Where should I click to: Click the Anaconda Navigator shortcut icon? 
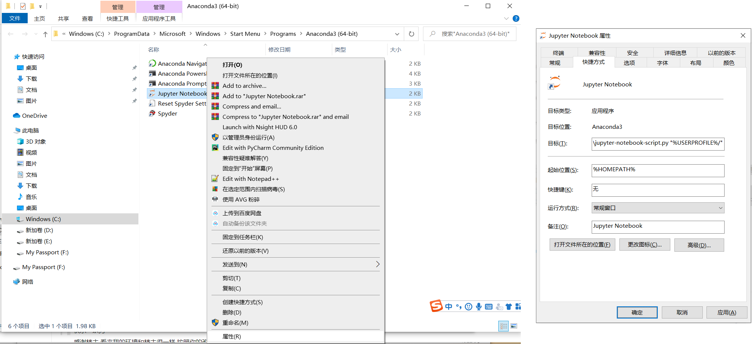152,63
